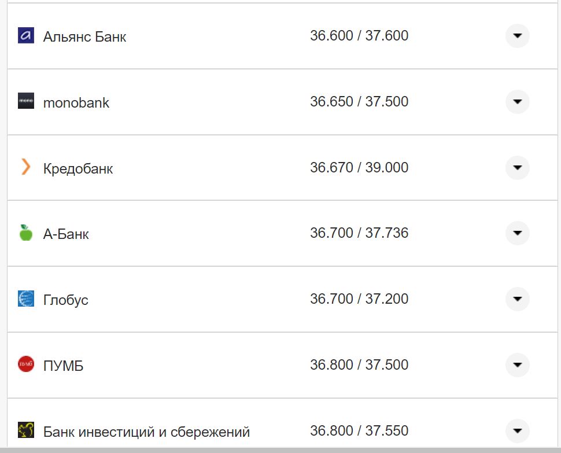The height and width of the screenshot is (453, 561).
Task: Open the Кредобанк details arrow
Action: (517, 168)
